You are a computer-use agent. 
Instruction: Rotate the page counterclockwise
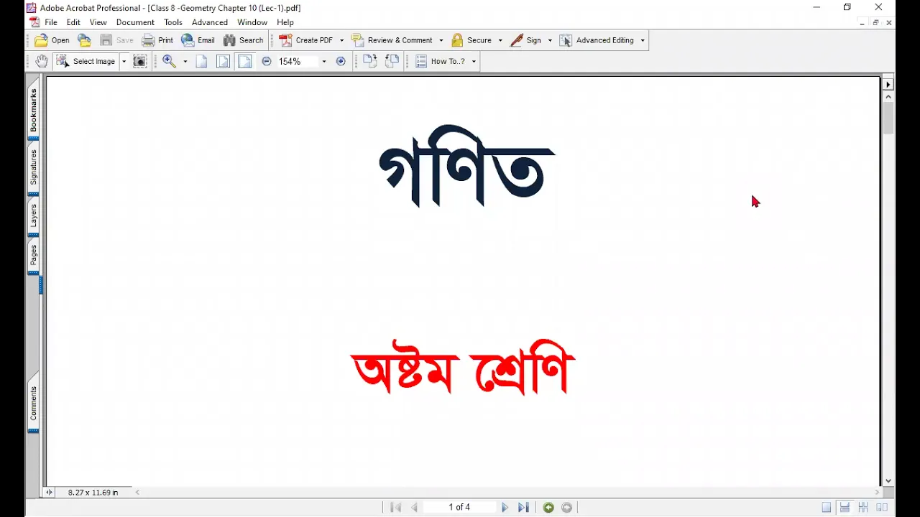click(x=392, y=61)
